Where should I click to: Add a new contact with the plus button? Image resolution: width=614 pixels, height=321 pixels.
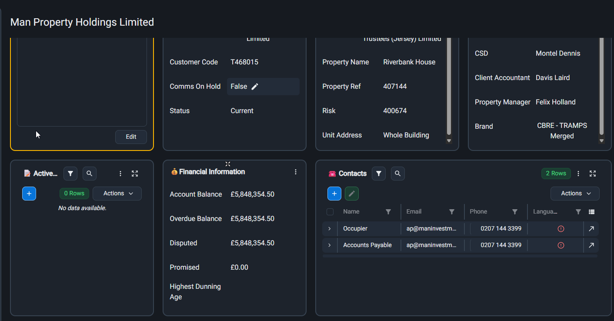(334, 194)
